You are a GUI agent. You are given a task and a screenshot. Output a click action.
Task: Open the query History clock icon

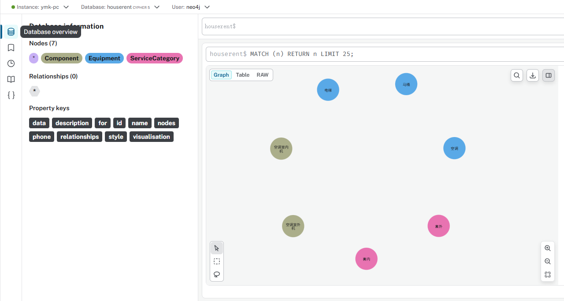(x=11, y=63)
